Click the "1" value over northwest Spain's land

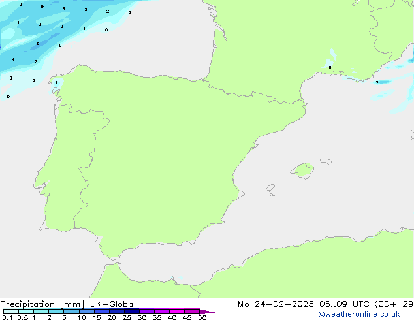coord(56,83)
